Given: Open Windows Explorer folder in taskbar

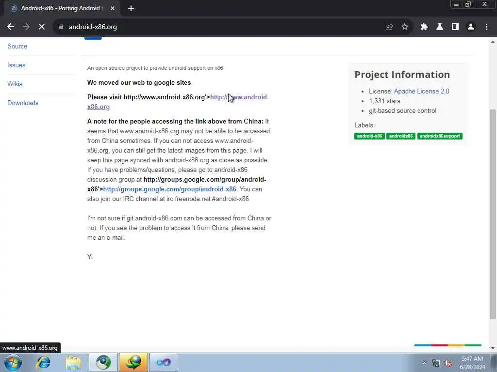Looking at the screenshot, I should (74, 362).
